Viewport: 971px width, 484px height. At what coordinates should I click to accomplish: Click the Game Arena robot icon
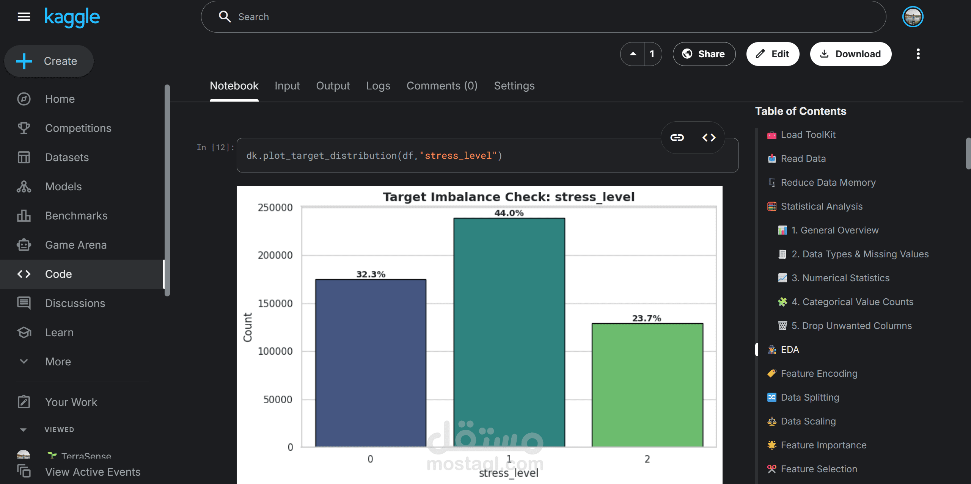pos(24,245)
